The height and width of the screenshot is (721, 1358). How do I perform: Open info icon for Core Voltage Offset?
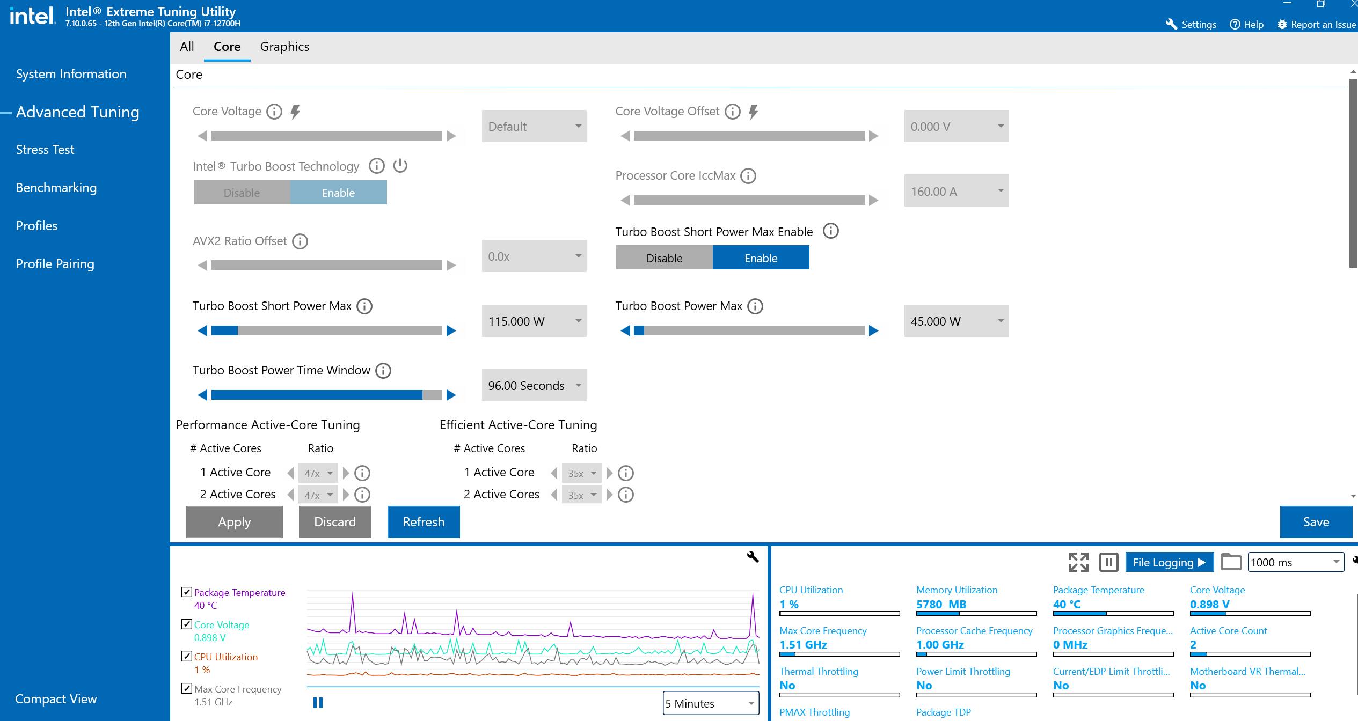[x=732, y=112]
